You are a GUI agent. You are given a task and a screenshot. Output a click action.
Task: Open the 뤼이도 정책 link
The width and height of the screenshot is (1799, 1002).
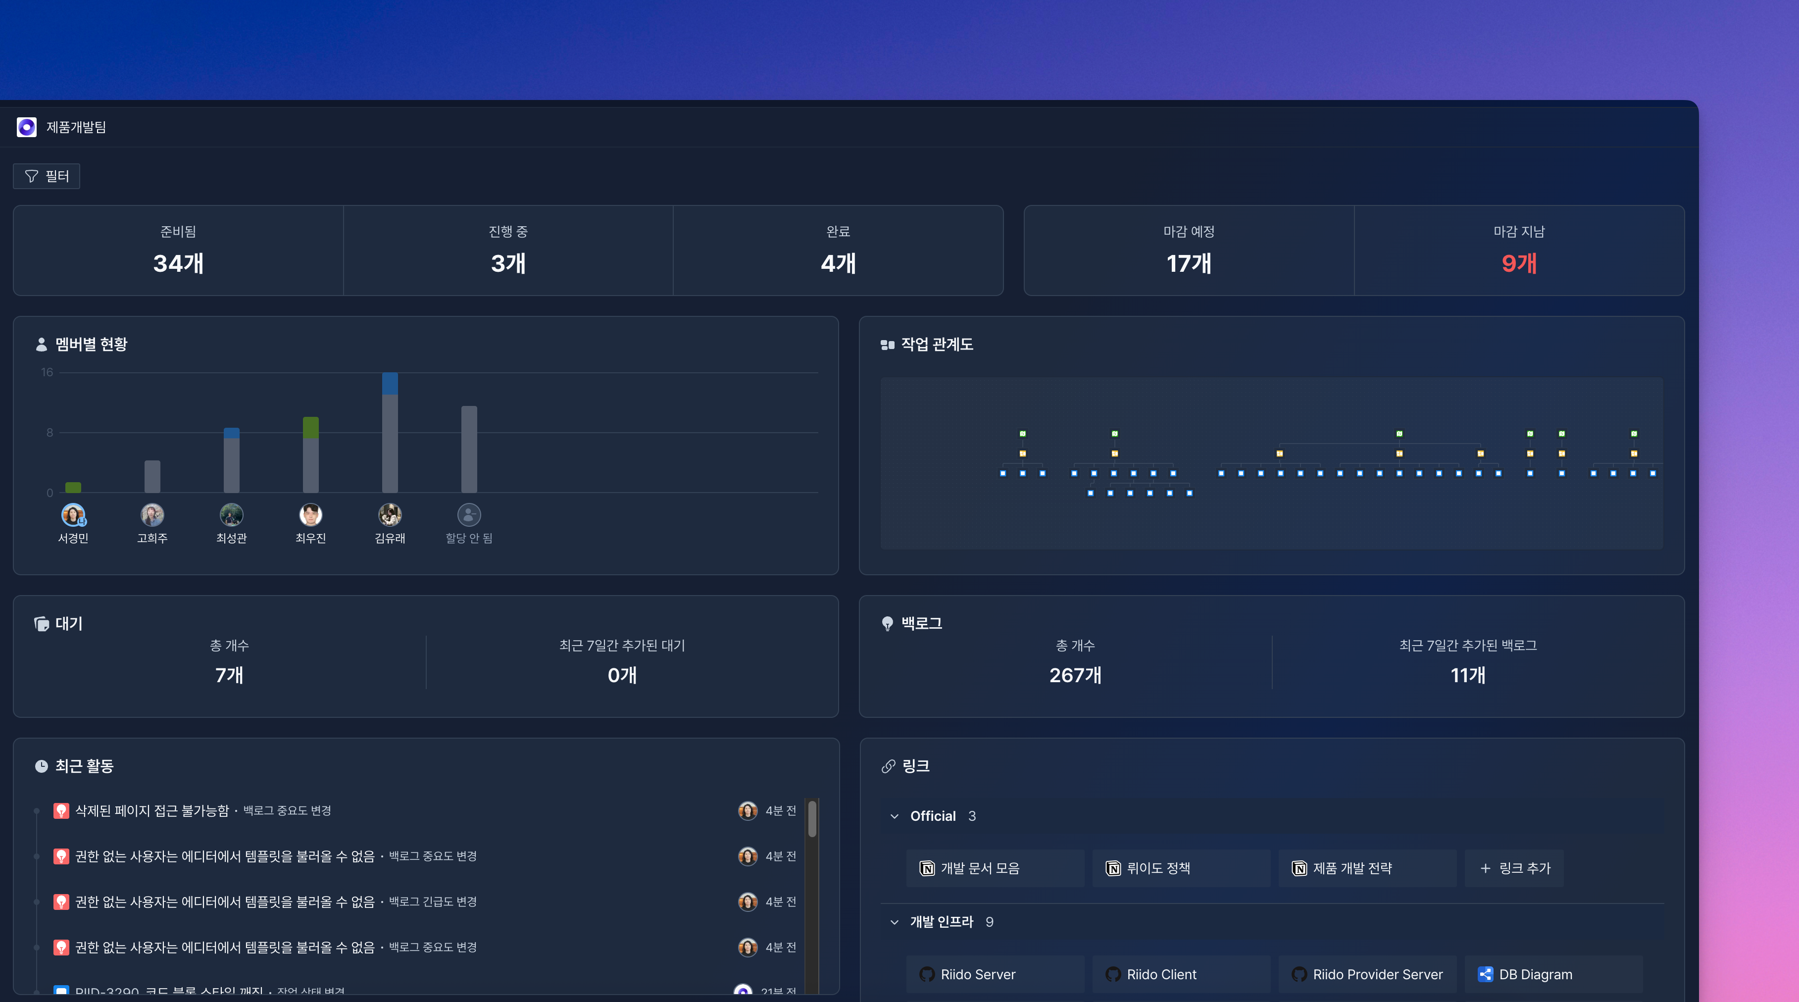[1182, 868]
